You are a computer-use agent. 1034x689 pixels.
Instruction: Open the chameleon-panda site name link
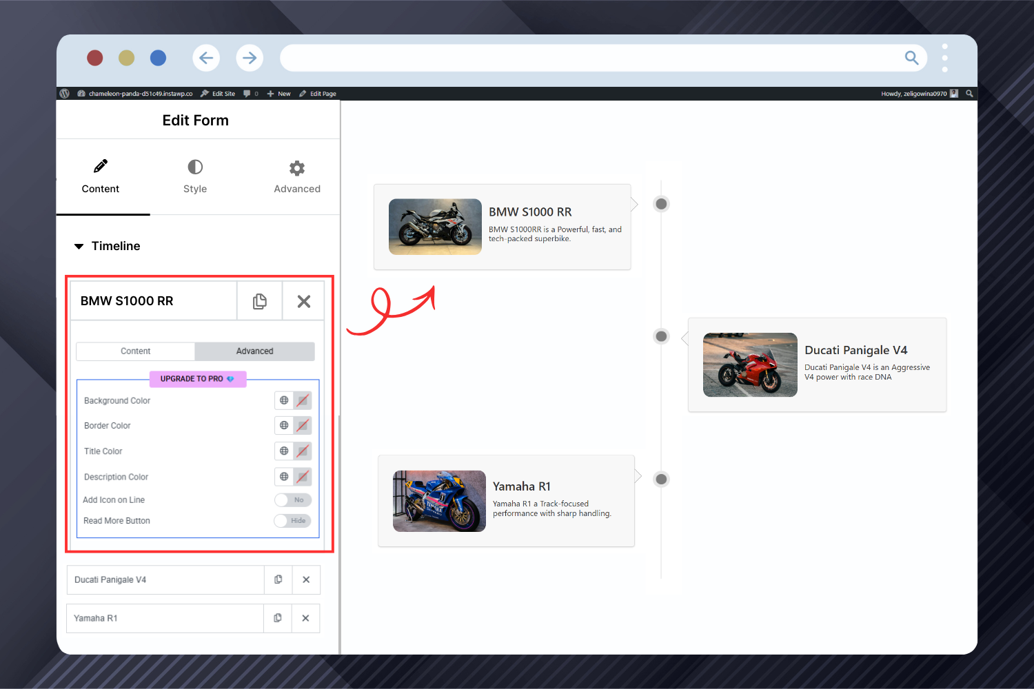[x=135, y=94]
